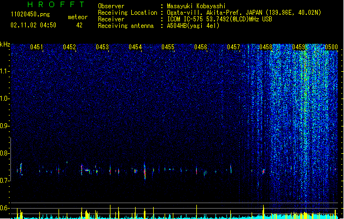Click the 0457 time marker
This screenshot has height=219, width=344.
[234, 47]
